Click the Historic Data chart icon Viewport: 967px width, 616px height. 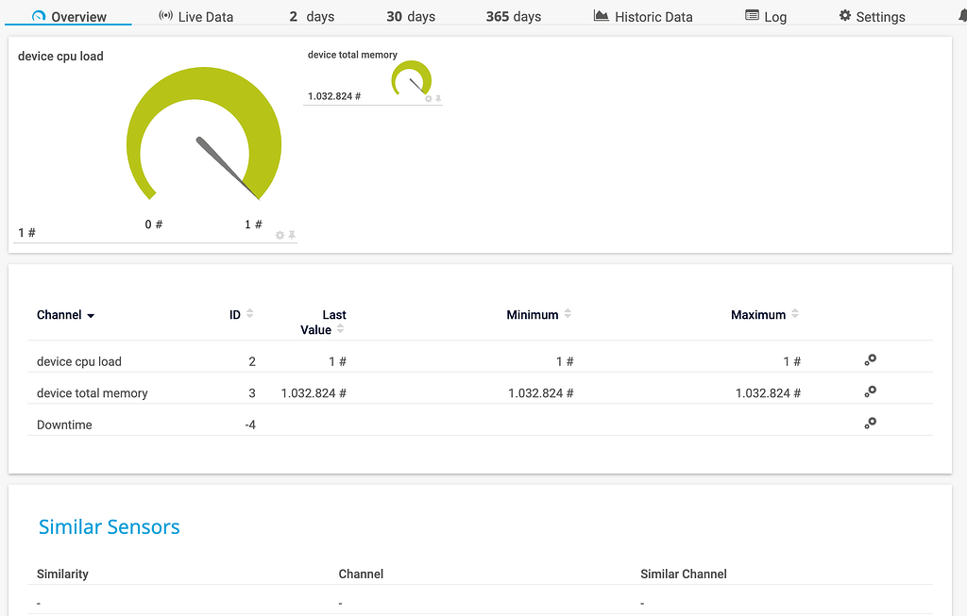[599, 15]
